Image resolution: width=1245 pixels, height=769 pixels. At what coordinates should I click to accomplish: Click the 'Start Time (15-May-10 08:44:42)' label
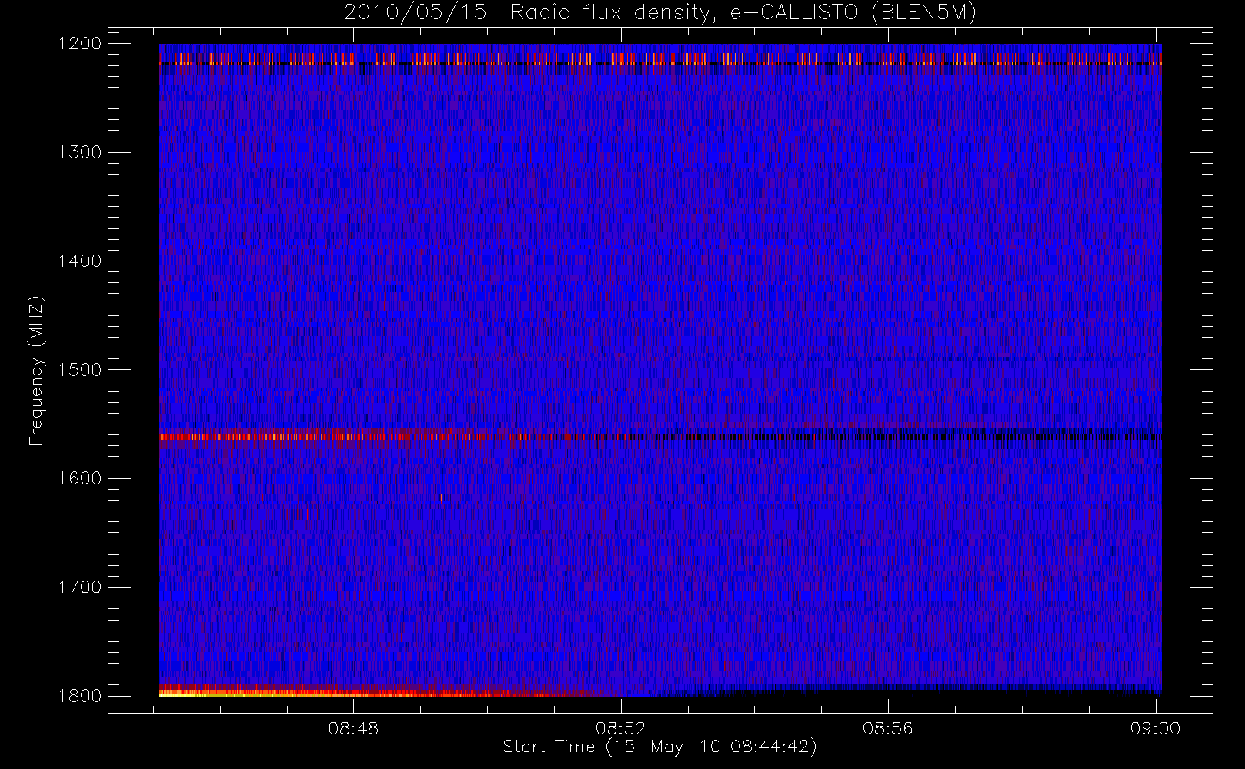coord(659,747)
